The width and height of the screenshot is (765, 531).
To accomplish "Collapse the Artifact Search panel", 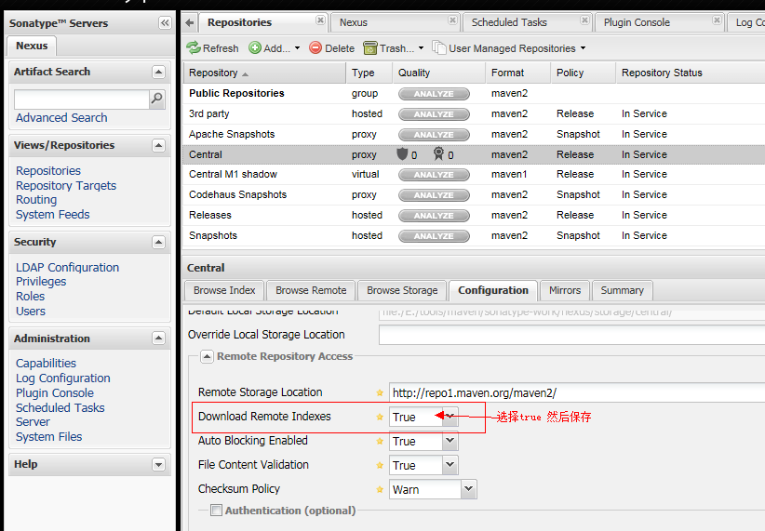I will 158,73.
